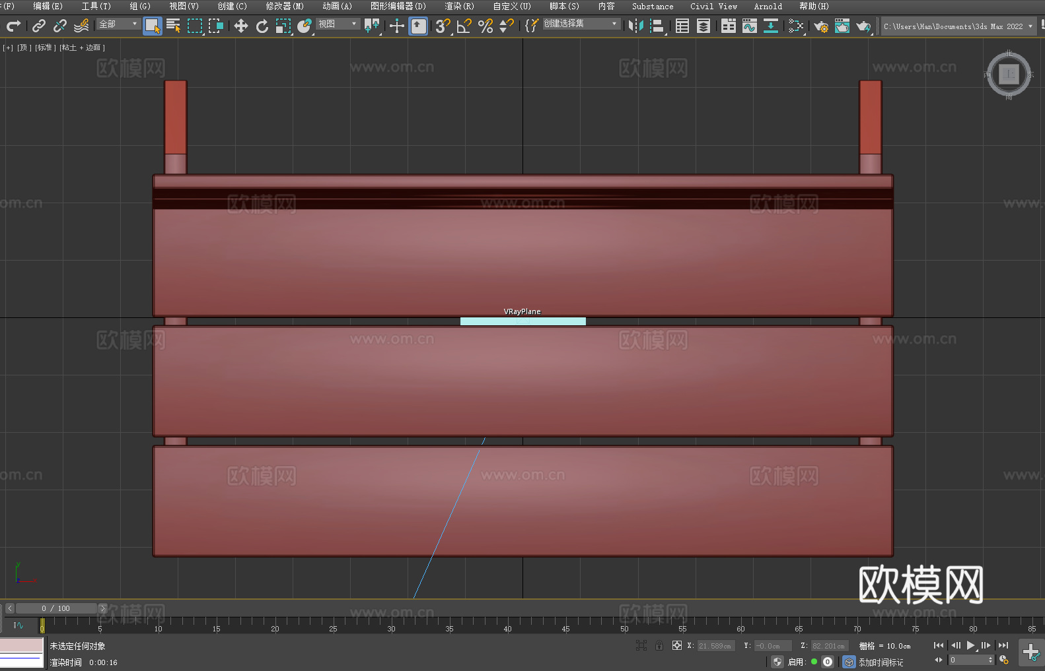Click the Redo arrow icon
1045x671 pixels.
13,26
